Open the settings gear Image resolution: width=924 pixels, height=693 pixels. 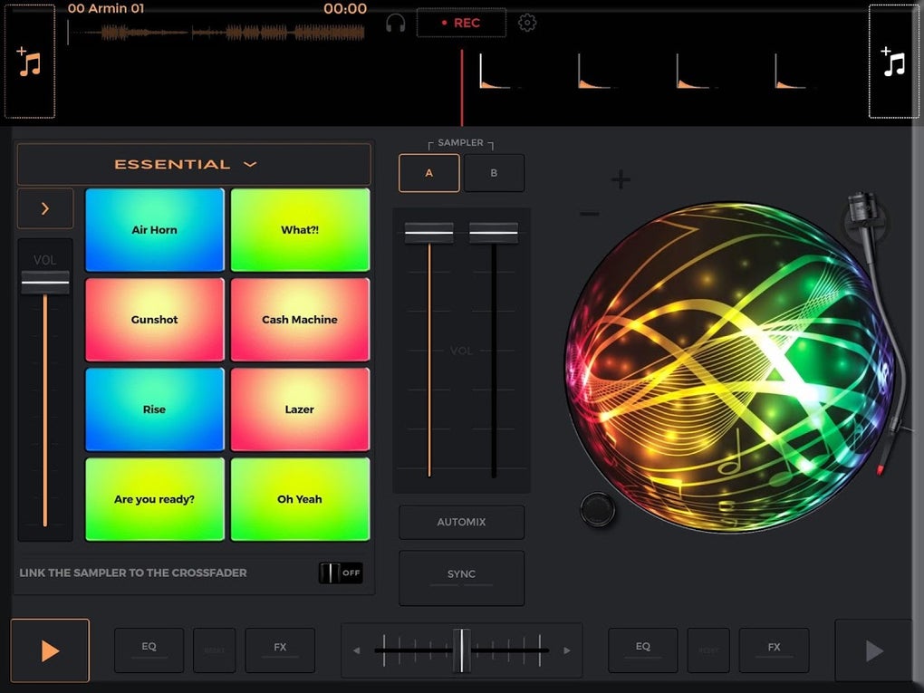(x=527, y=23)
